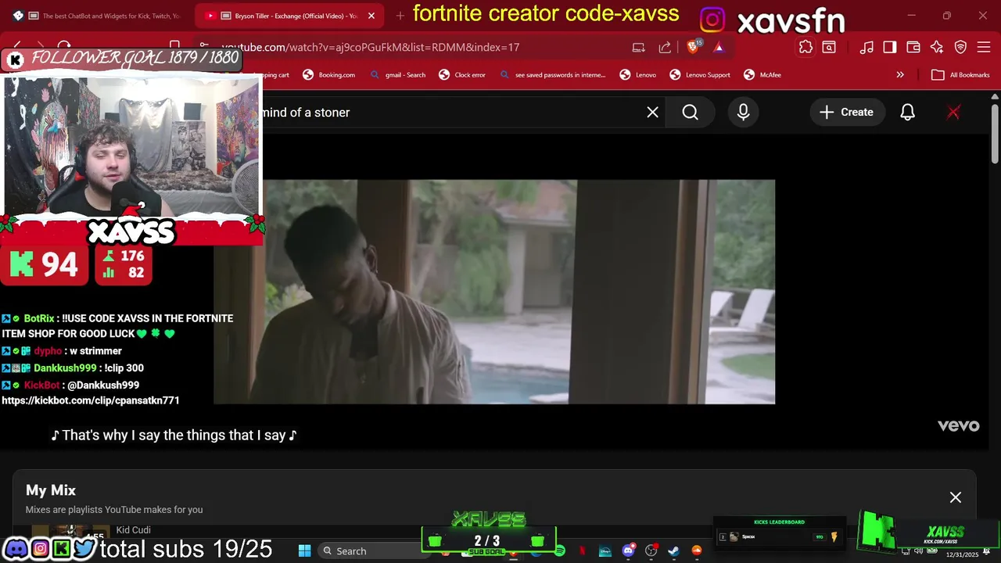This screenshot has width=1001, height=563.
Task: Open YouTube notifications bell
Action: [907, 113]
